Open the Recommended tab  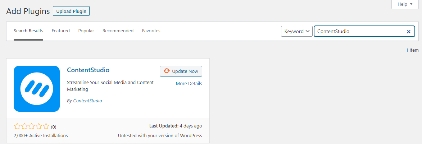[118, 31]
